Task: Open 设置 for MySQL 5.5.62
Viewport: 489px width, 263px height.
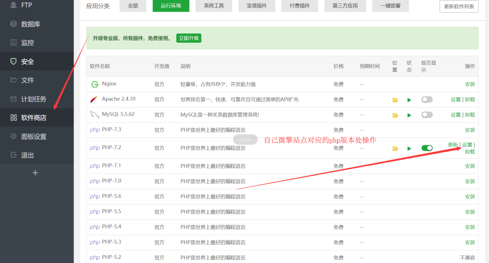Action: point(456,115)
